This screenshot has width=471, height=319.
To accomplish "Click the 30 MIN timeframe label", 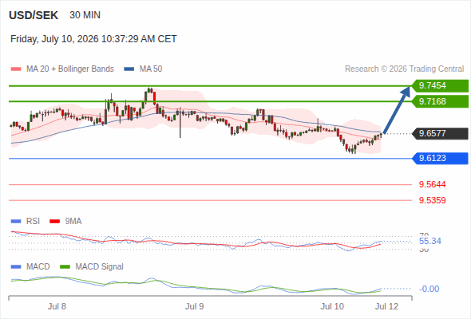I will [x=85, y=15].
